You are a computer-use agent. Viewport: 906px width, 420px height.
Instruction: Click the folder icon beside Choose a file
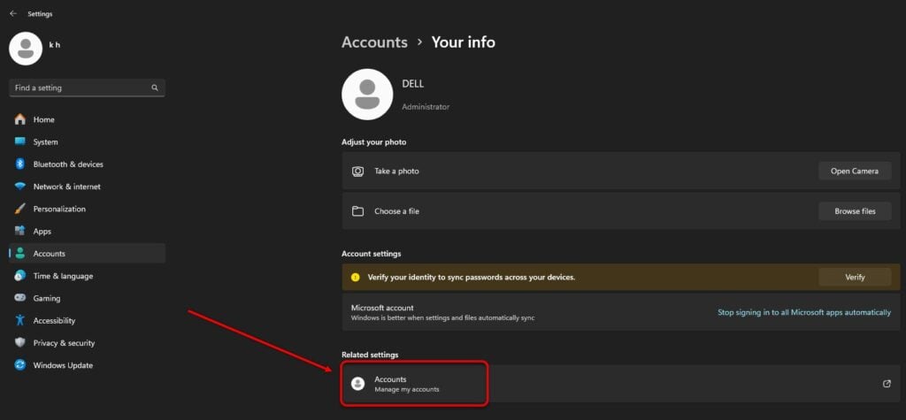(x=358, y=210)
